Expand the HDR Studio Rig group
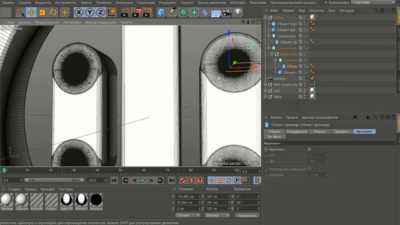 click(x=266, y=84)
